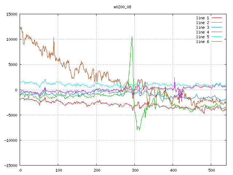Click the bottom of the green trough near -8000
The image size is (233, 175).
pyautogui.click(x=138, y=129)
